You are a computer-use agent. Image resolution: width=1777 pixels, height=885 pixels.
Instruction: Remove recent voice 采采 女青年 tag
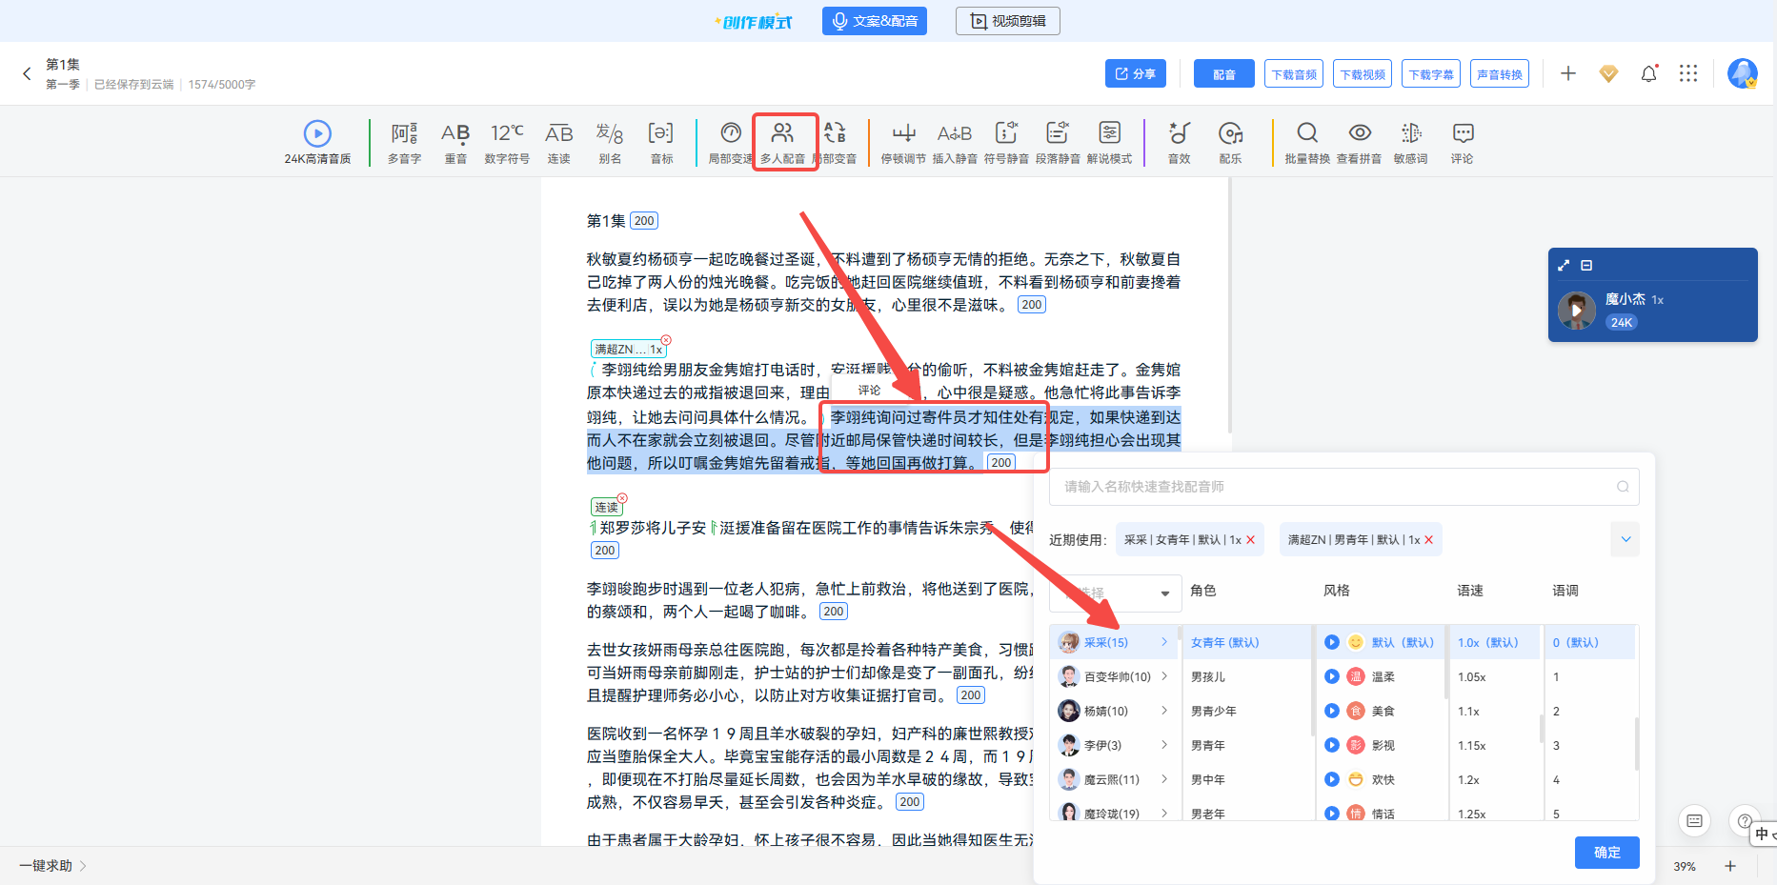coord(1250,540)
